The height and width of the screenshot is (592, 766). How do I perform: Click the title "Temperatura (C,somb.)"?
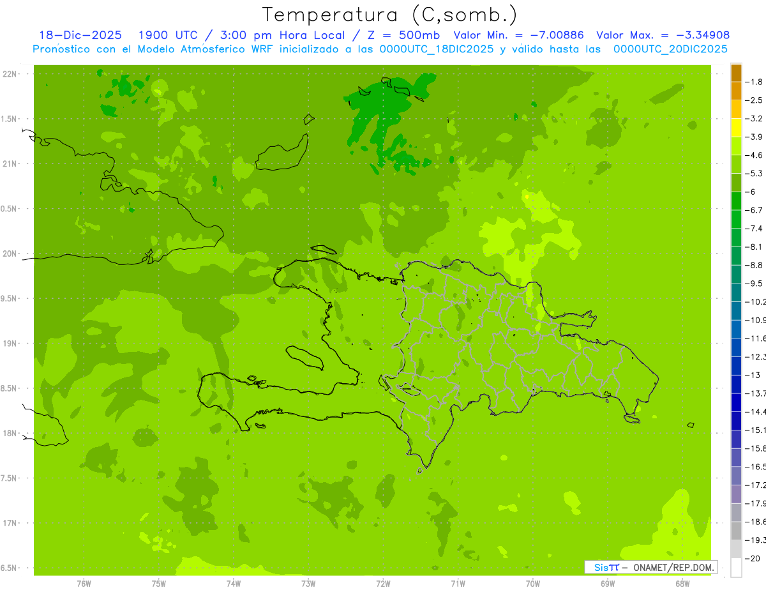pos(389,15)
